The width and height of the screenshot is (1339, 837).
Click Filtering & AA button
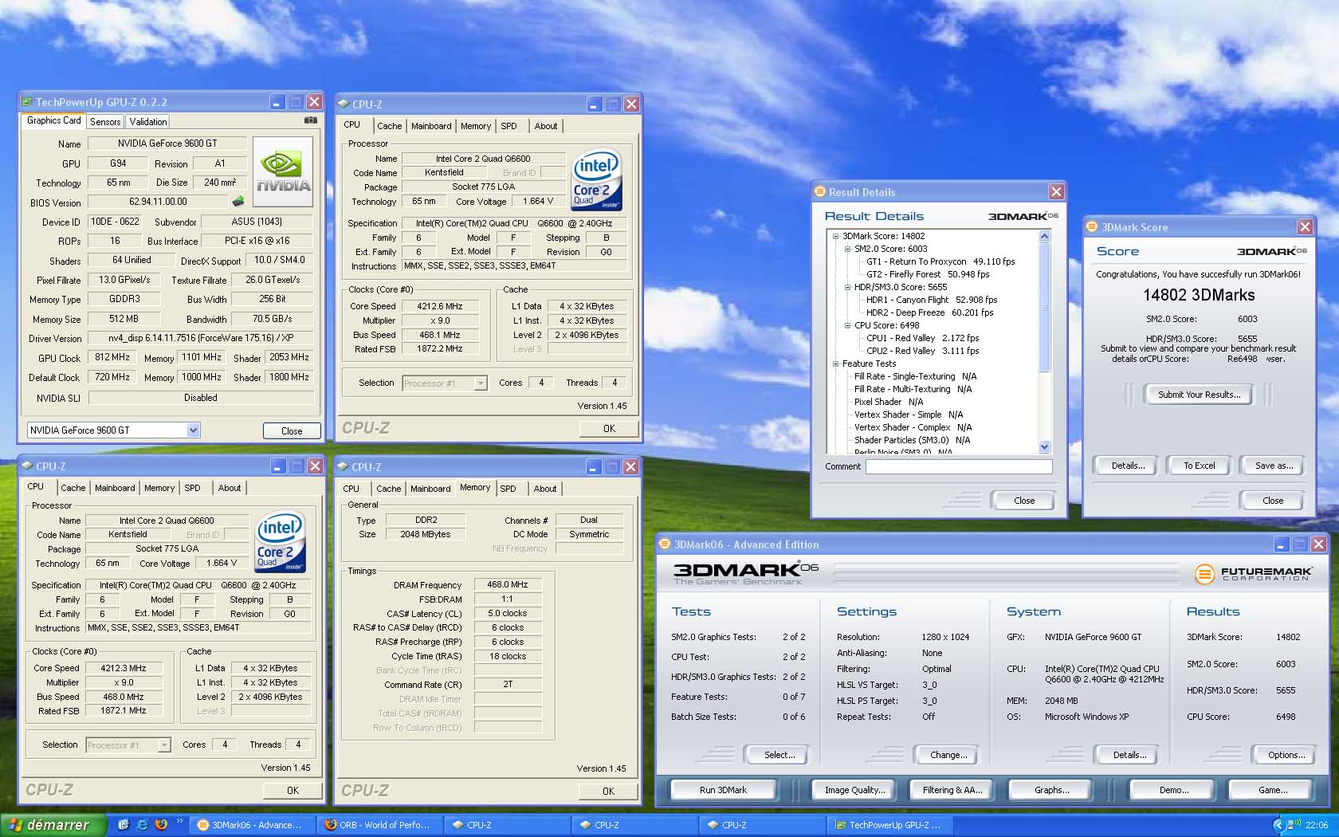pos(952,790)
